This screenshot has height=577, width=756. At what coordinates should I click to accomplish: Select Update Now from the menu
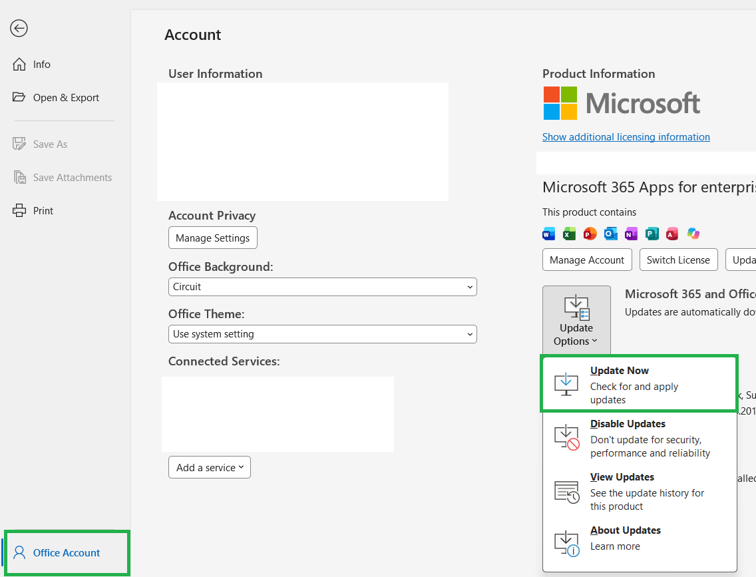point(640,384)
